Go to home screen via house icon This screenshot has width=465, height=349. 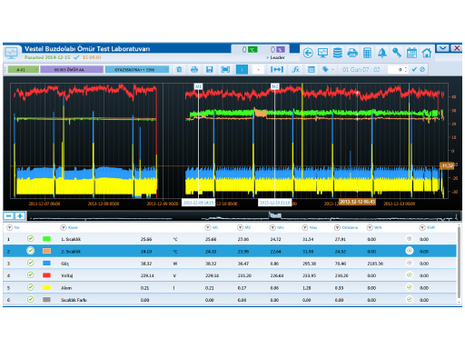pyautogui.click(x=427, y=53)
